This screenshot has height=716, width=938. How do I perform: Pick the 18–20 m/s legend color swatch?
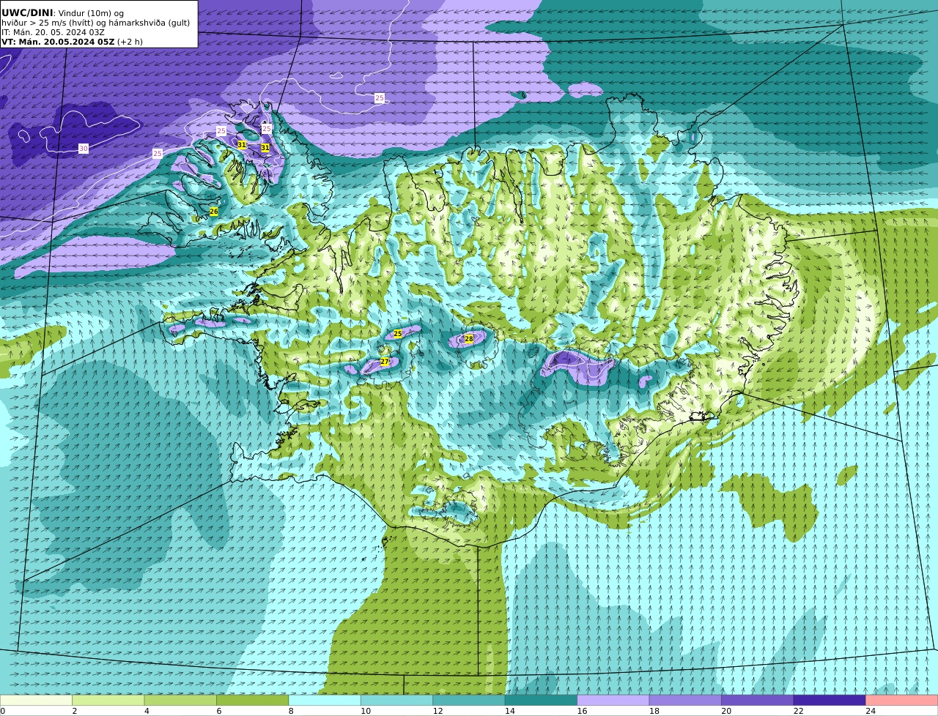click(x=685, y=700)
